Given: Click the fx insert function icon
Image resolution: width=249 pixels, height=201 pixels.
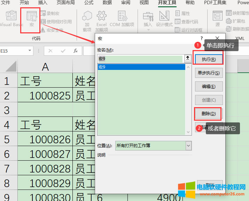Looking at the screenshot, I should coord(76,51).
